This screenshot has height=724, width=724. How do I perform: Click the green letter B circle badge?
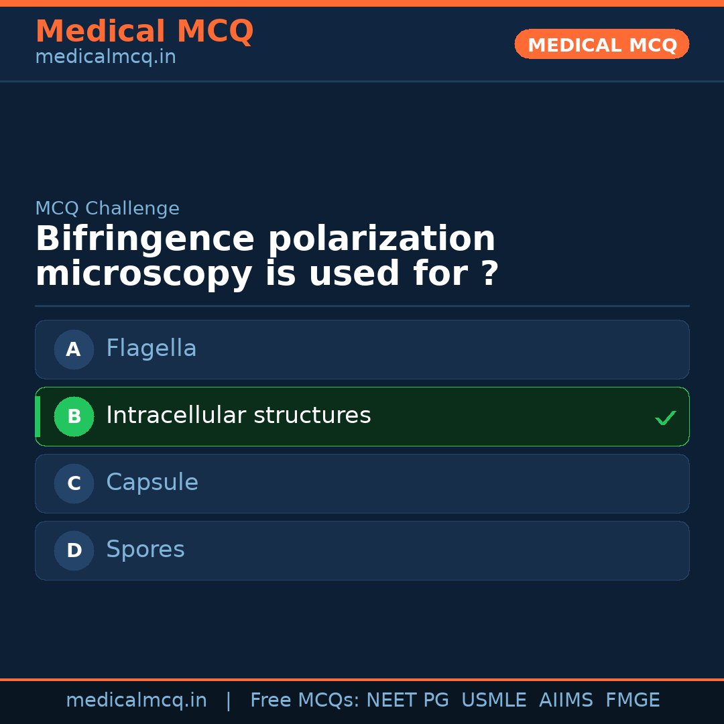click(x=74, y=416)
